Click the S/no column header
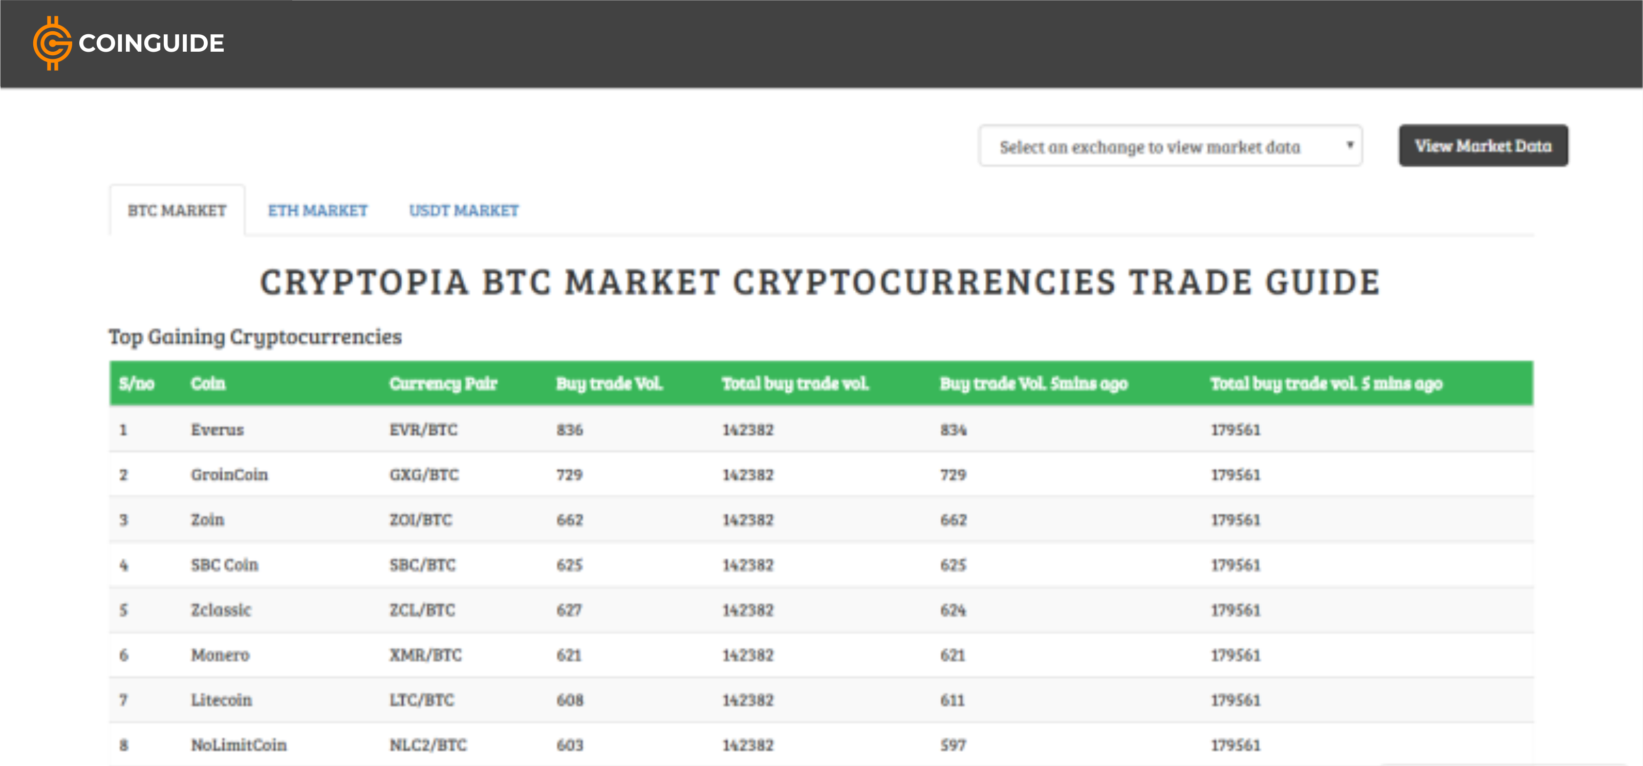The height and width of the screenshot is (766, 1643). tap(137, 383)
